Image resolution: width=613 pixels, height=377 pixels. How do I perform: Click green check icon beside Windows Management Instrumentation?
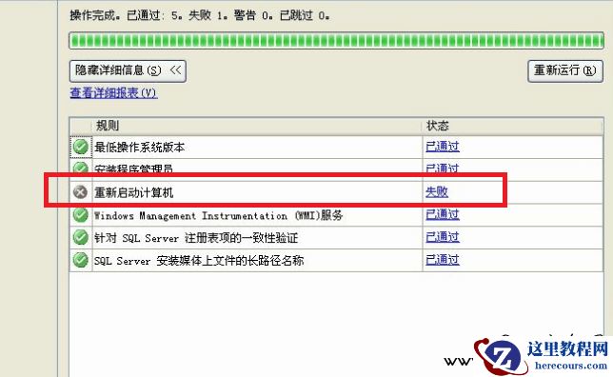81,215
